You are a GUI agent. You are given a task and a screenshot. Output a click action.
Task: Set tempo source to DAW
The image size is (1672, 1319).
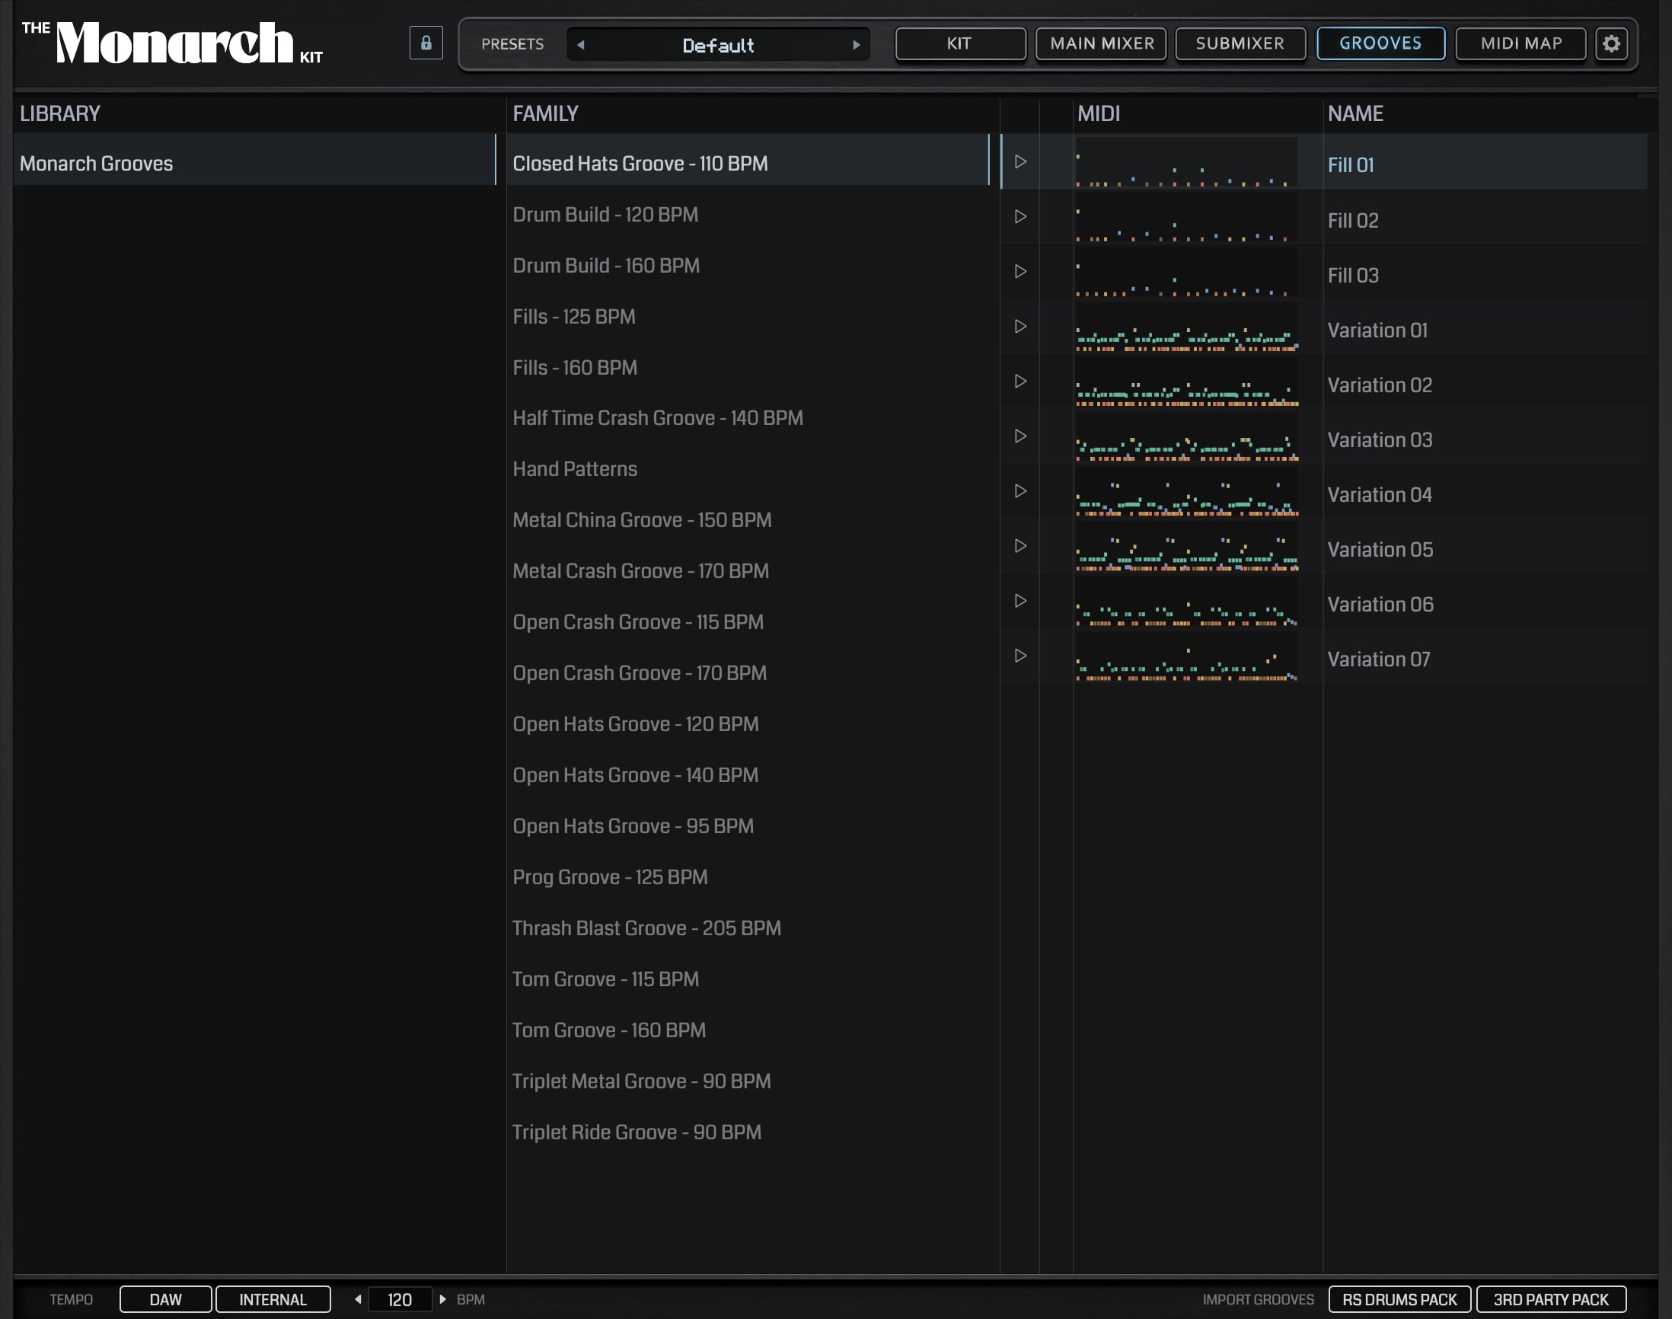165,1299
